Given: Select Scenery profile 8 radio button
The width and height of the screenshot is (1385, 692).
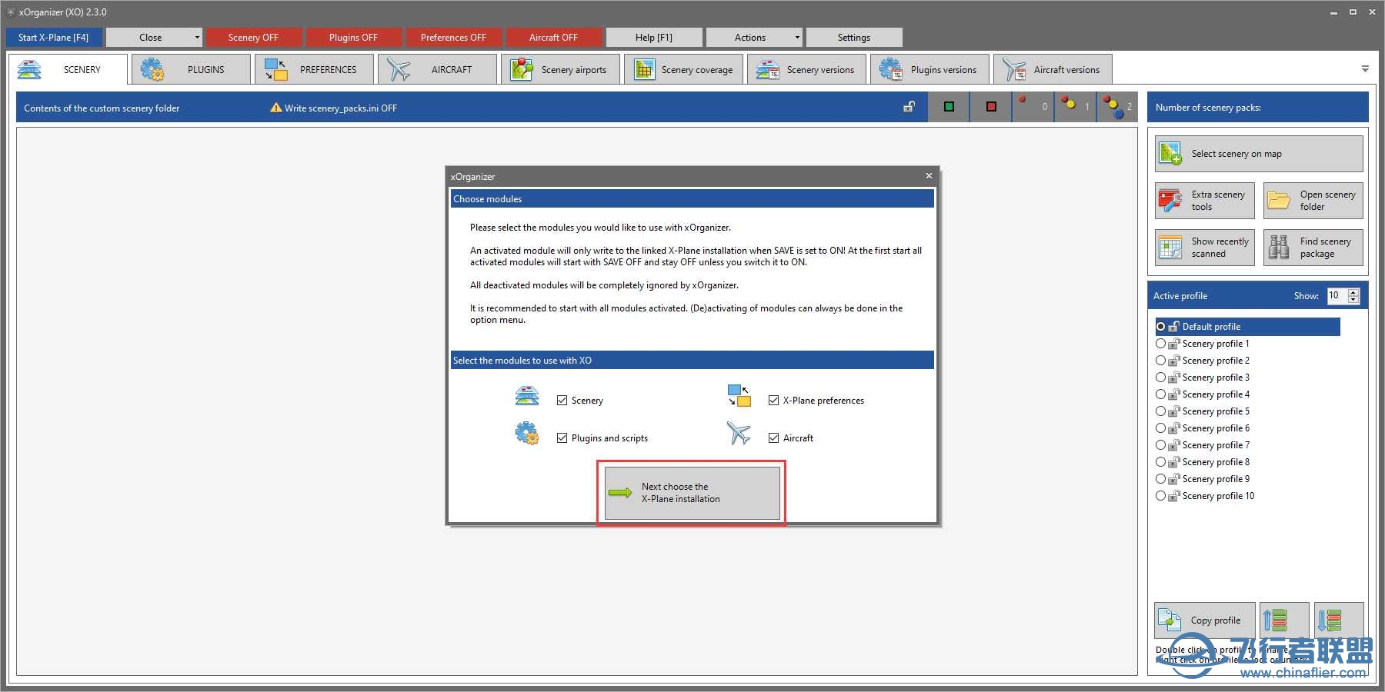Looking at the screenshot, I should (1160, 462).
